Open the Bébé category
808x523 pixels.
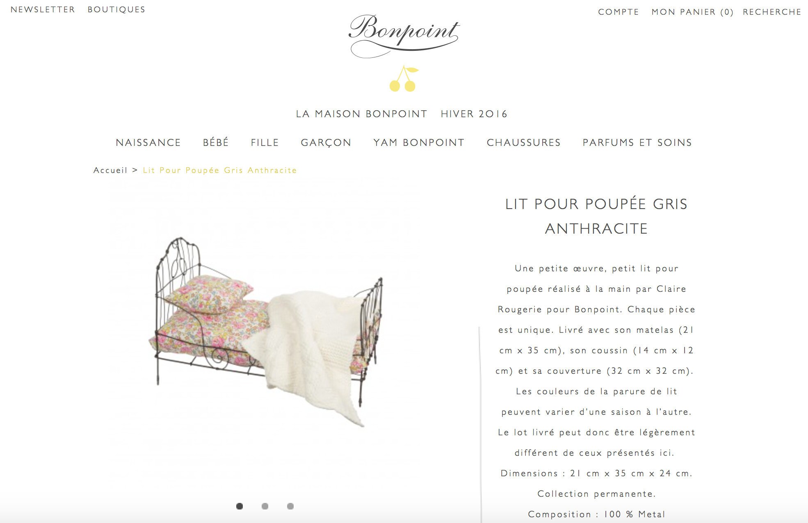tap(216, 143)
